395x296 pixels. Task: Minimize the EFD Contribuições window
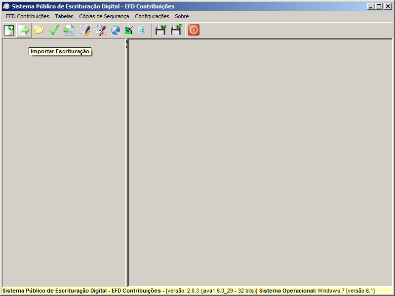[370, 6]
